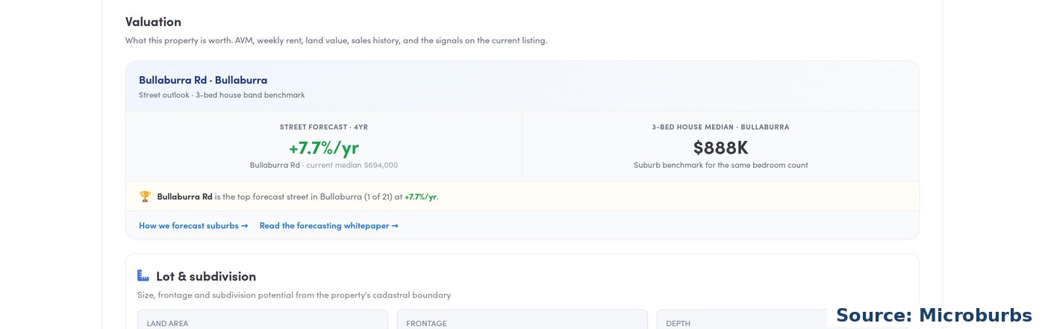This screenshot has width=1045, height=329.
Task: Click the Lot & subdivision description line
Action: [294, 295]
